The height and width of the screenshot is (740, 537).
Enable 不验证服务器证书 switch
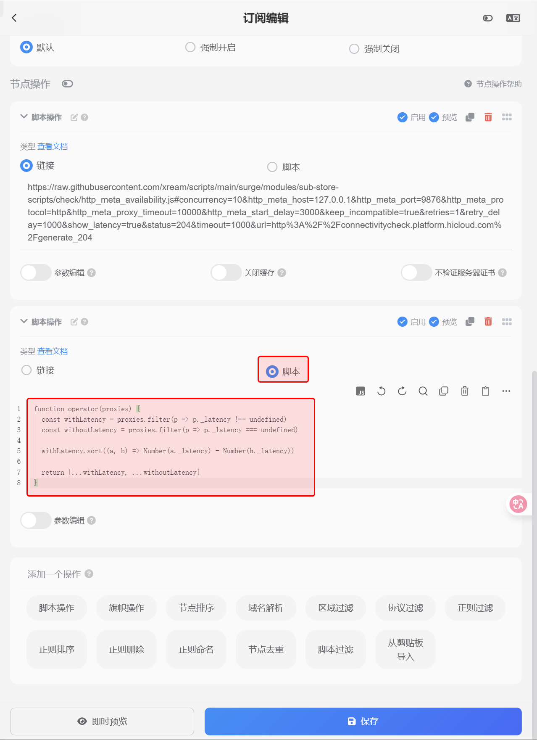point(416,272)
